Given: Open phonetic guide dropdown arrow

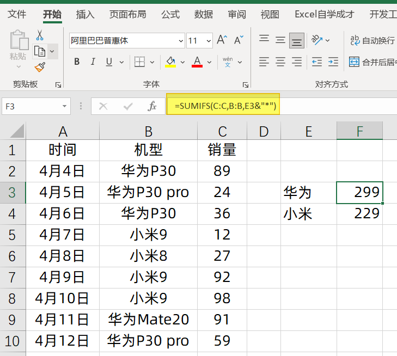Looking at the screenshot, I should pos(240,62).
